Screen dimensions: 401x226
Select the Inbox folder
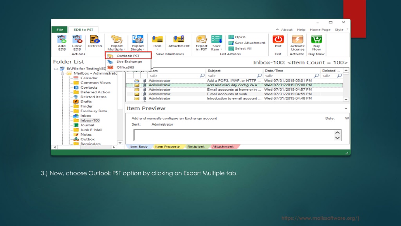point(86,116)
